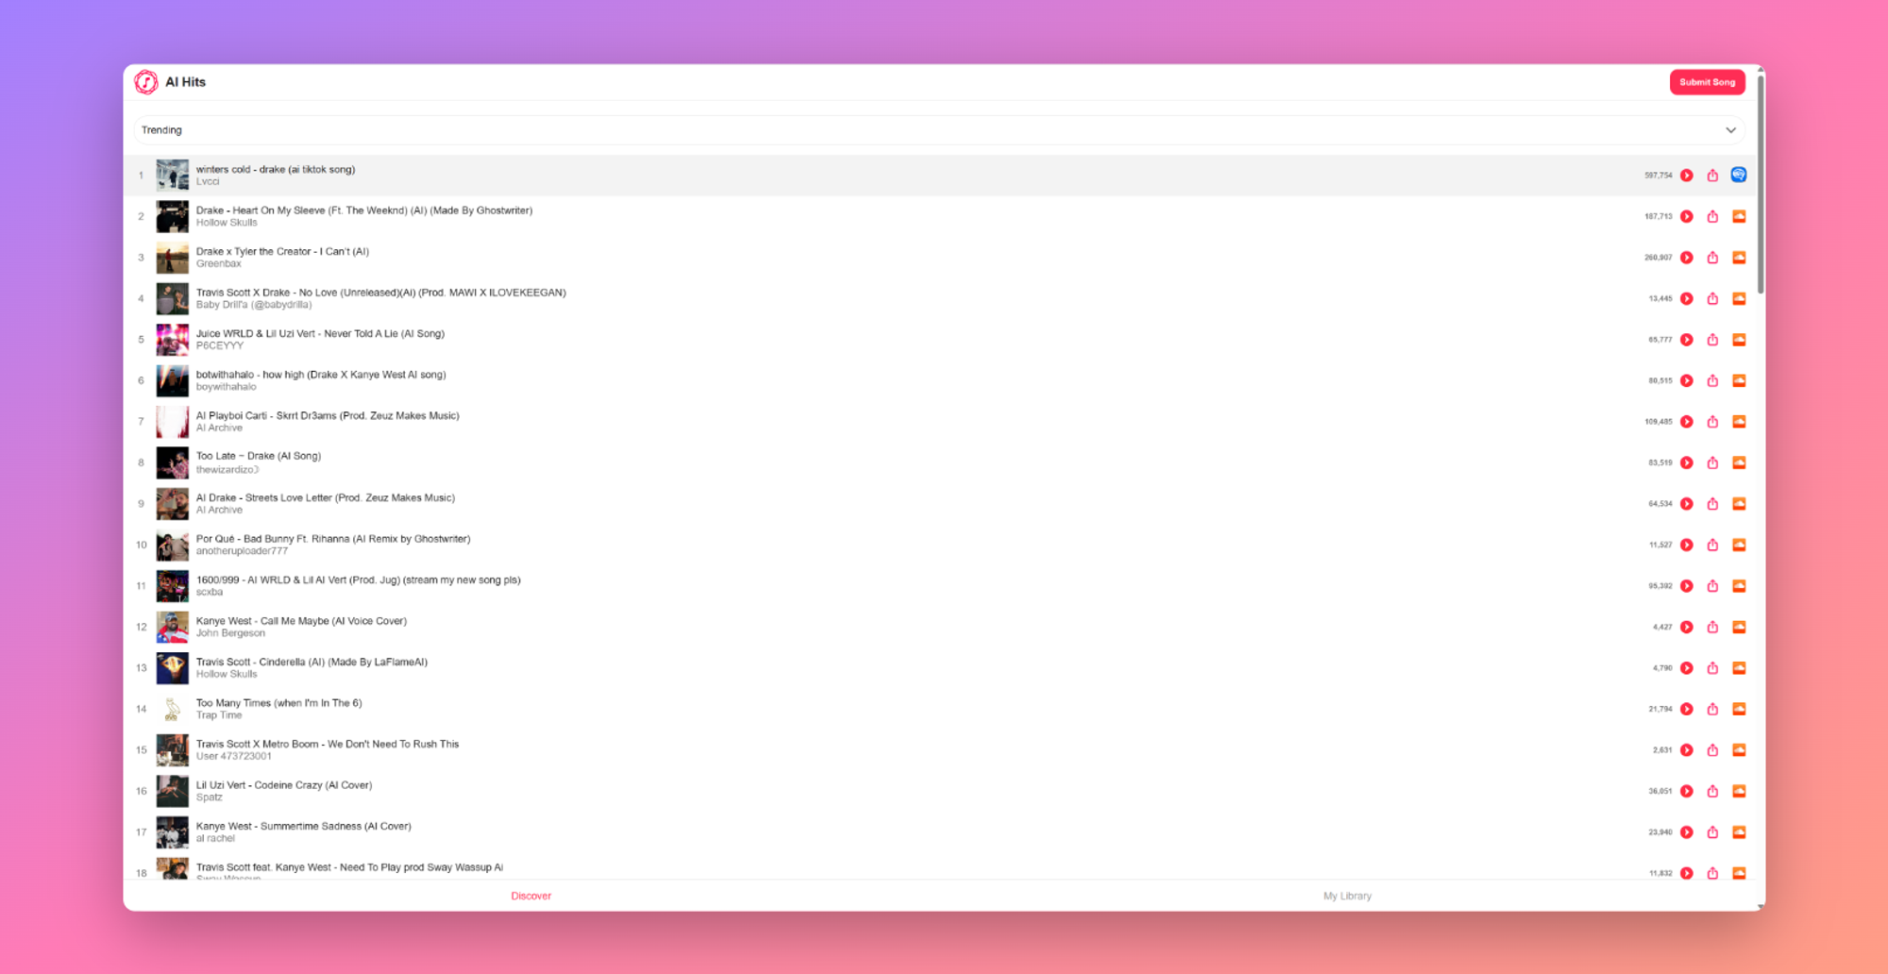This screenshot has width=1888, height=974.
Task: Play botwithahalo - how high song
Action: click(x=1687, y=381)
